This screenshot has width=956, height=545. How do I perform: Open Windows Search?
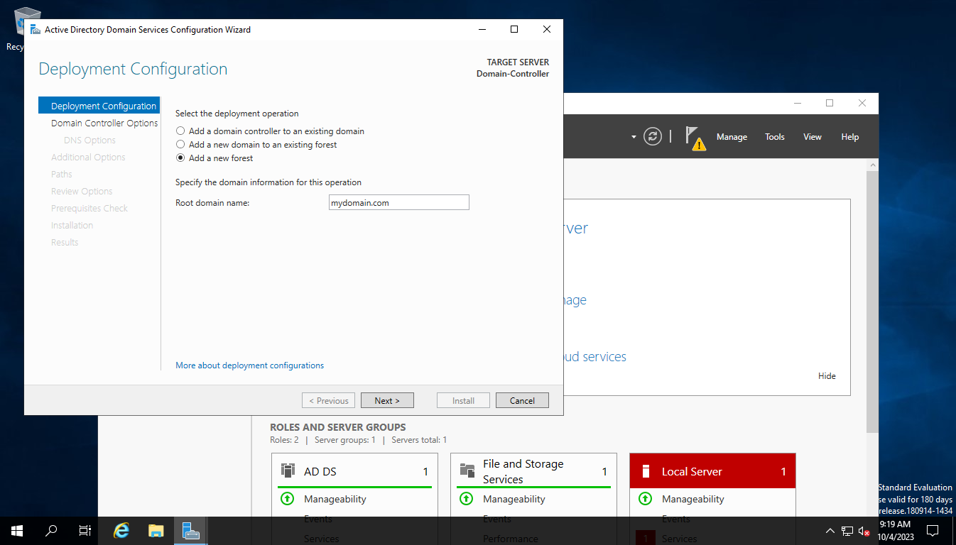[x=50, y=530]
